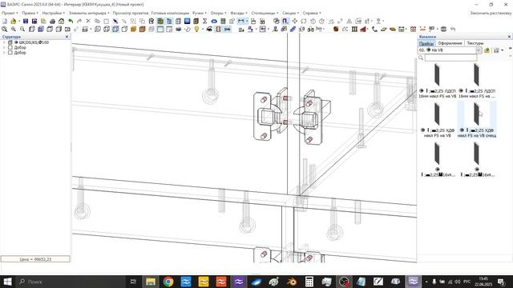The image size is (513, 288).
Task: Click the brown material ball toolbar icon
Action: point(336,30)
